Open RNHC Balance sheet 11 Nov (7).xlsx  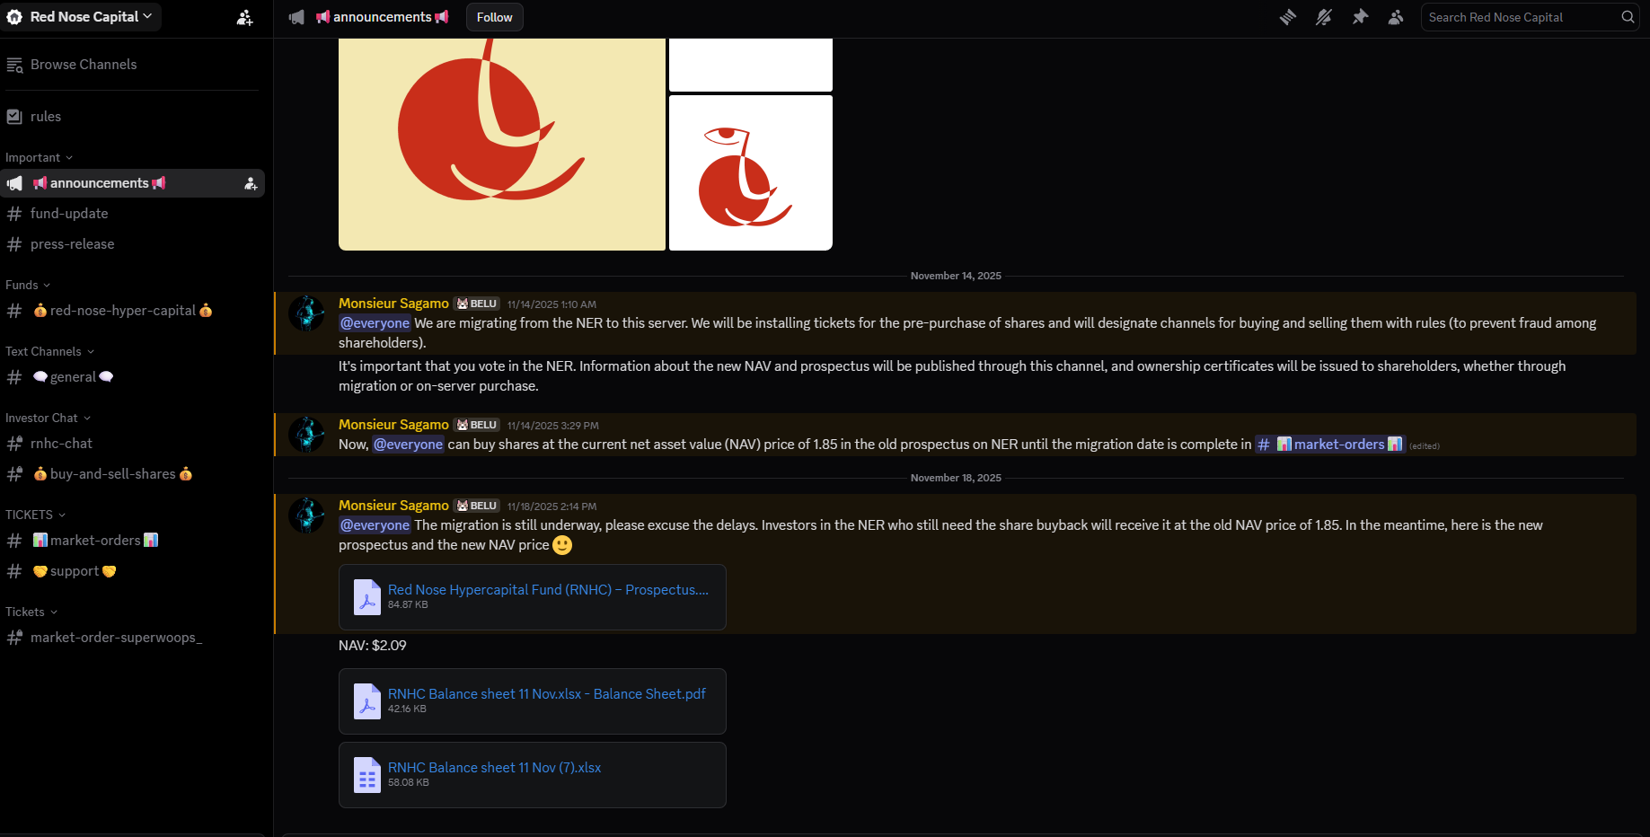point(494,768)
